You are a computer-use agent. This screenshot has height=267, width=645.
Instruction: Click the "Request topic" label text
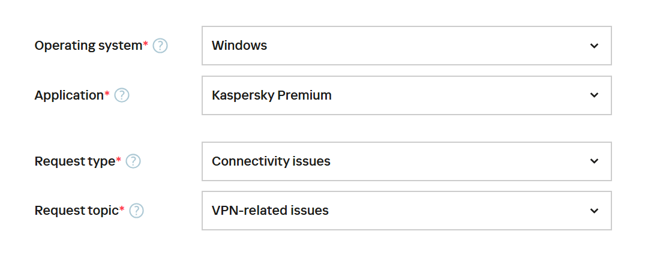76,211
